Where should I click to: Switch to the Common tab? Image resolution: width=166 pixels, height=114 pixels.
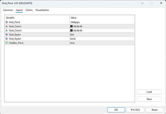point(8,10)
